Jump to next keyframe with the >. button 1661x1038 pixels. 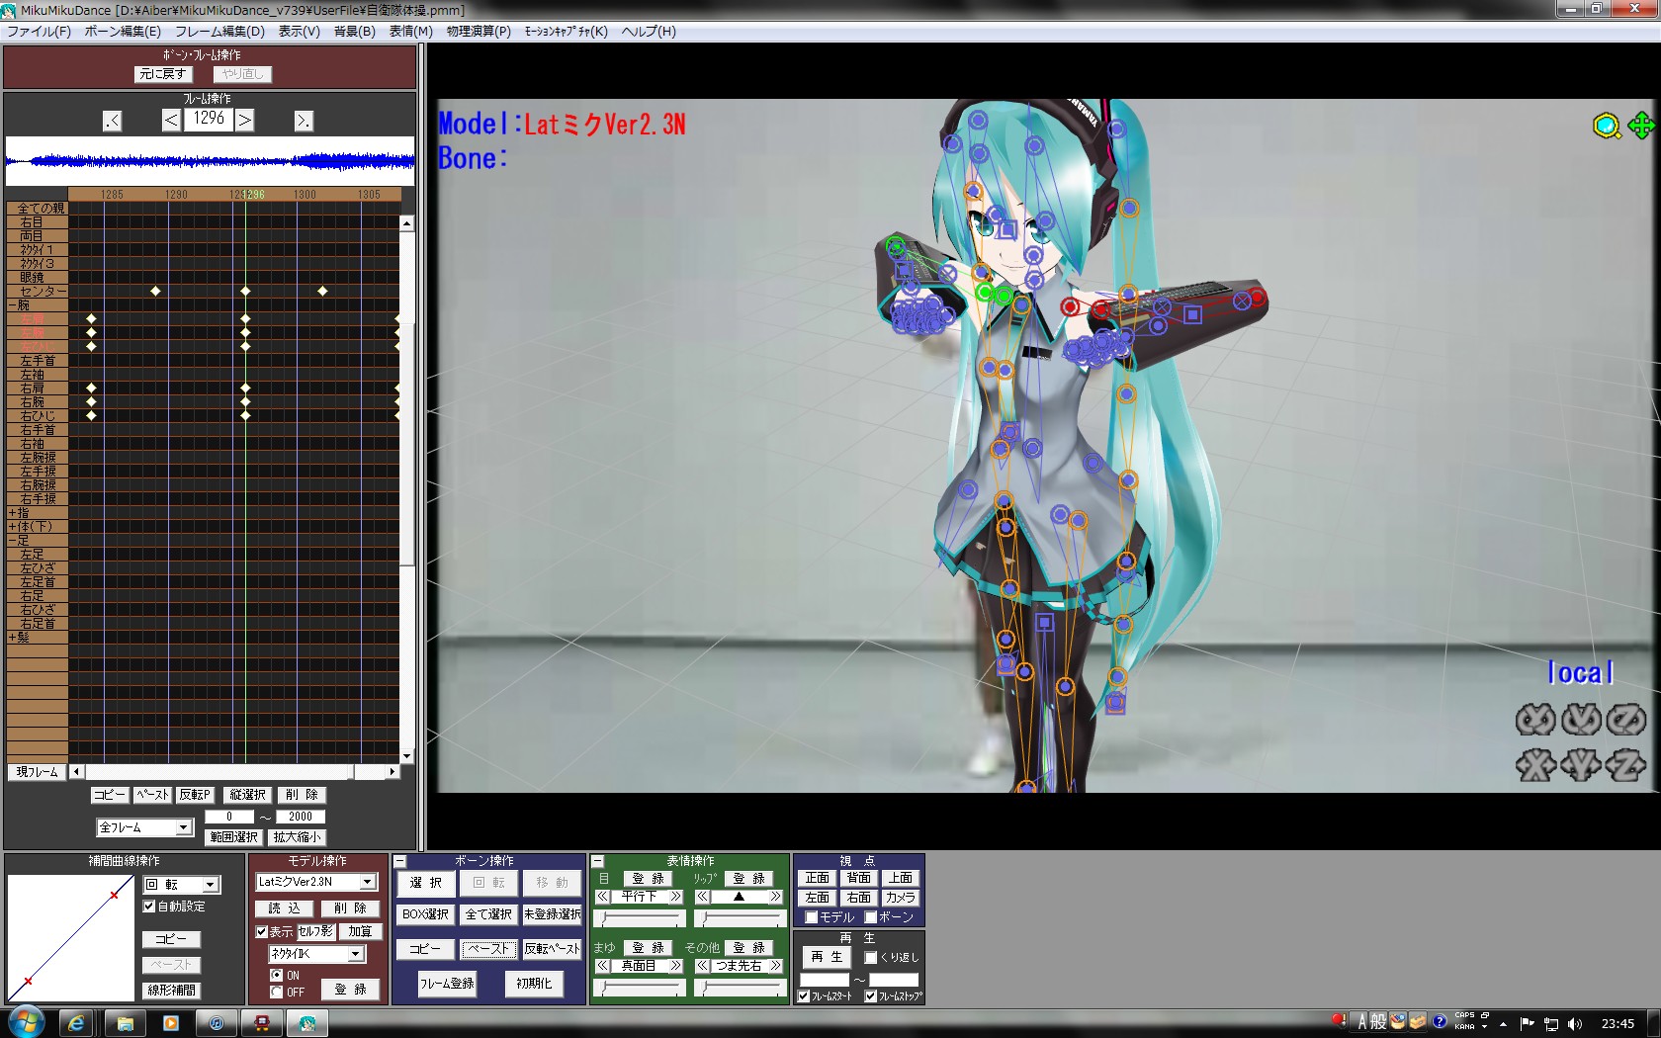coord(304,121)
